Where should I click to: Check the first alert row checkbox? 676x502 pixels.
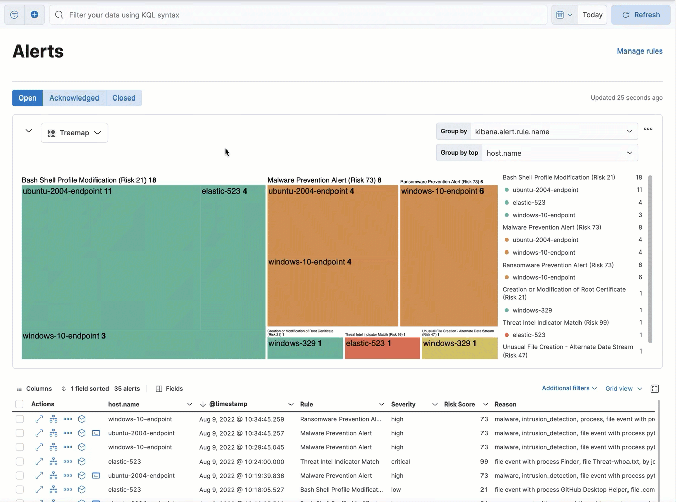pyautogui.click(x=19, y=419)
